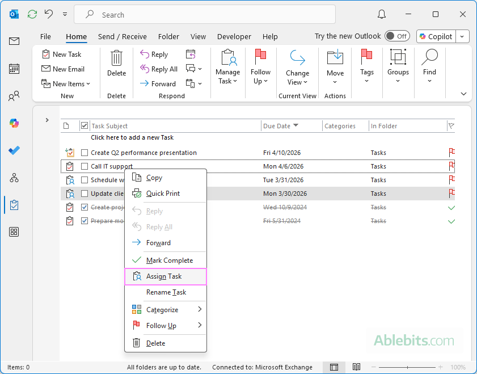Image resolution: width=477 pixels, height=374 pixels.
Task: Choose Assign Task from the context menu
Action: pyautogui.click(x=166, y=276)
